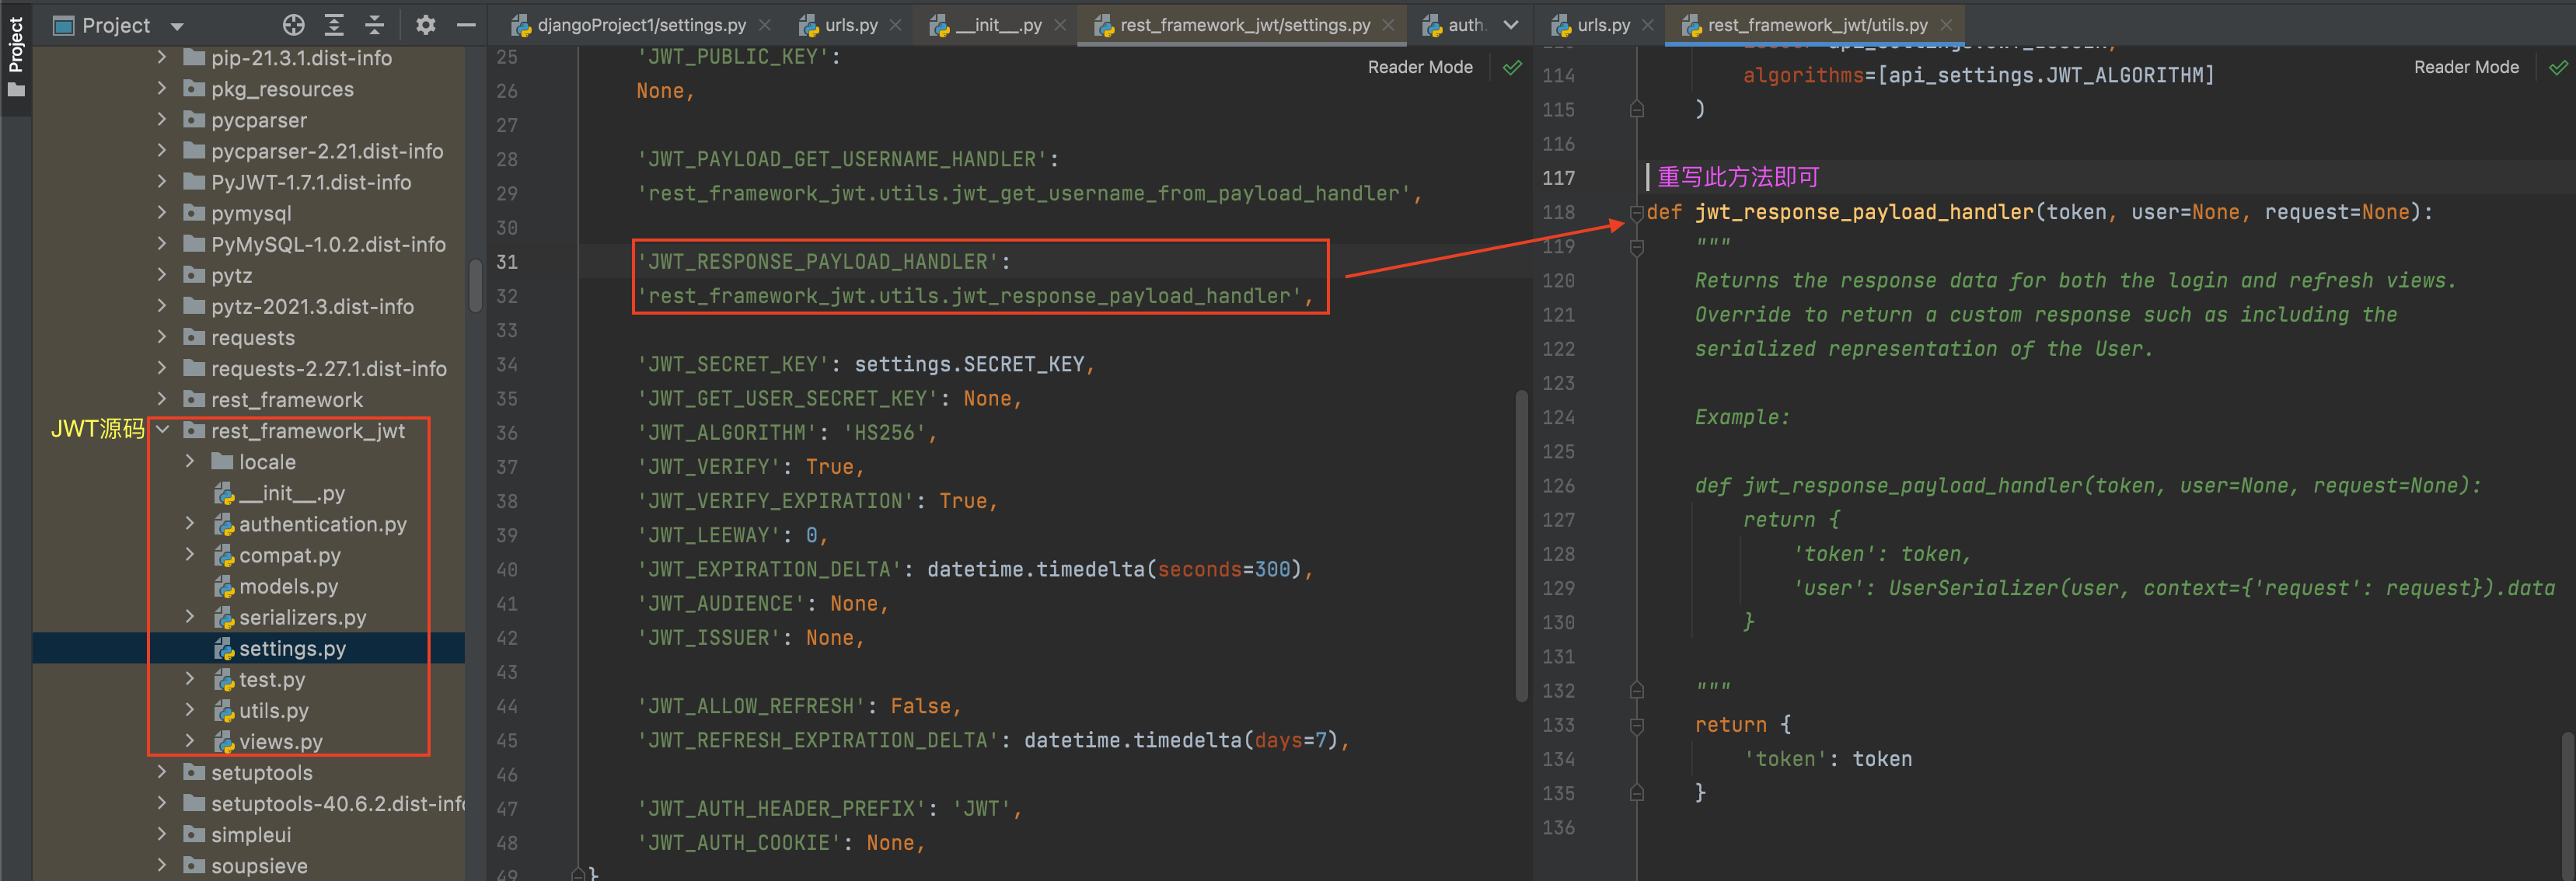Collapse the rest_framework_jwt folder

(163, 430)
